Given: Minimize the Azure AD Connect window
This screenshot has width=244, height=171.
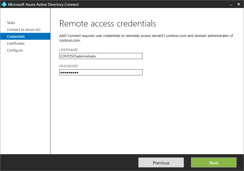Looking at the screenshot, I should [231, 4].
